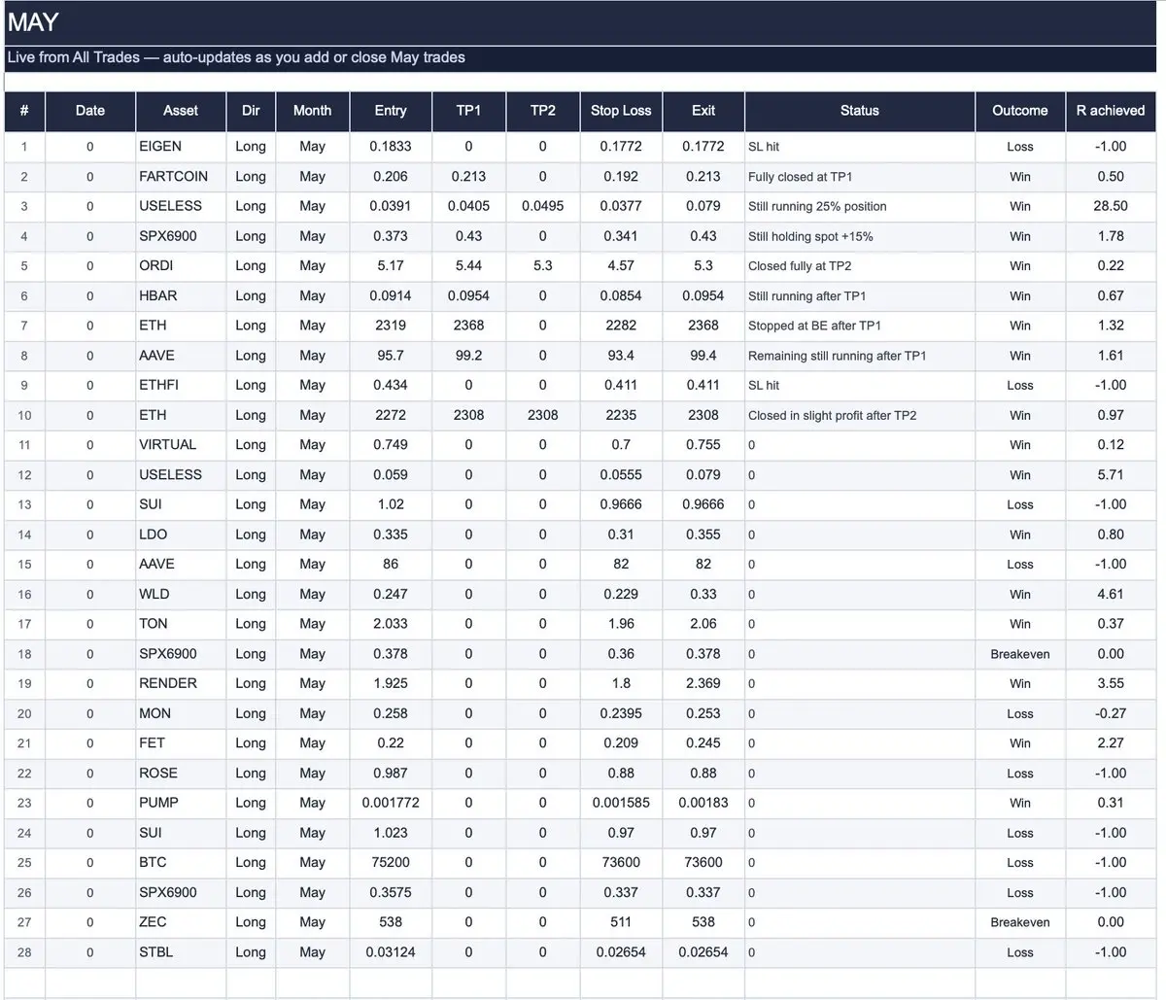The width and height of the screenshot is (1166, 1000).
Task: Click the MAY title cell
Action: pyautogui.click(x=583, y=22)
